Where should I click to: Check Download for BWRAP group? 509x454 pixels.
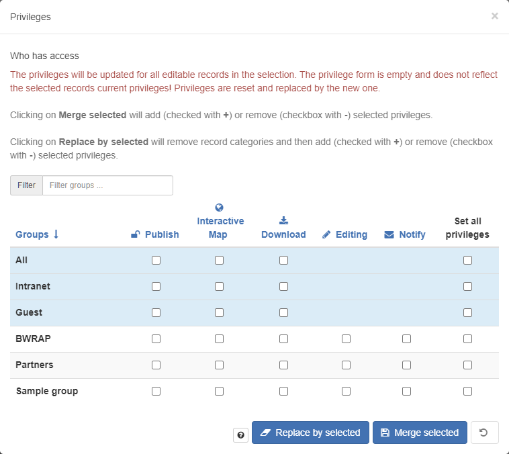click(284, 338)
